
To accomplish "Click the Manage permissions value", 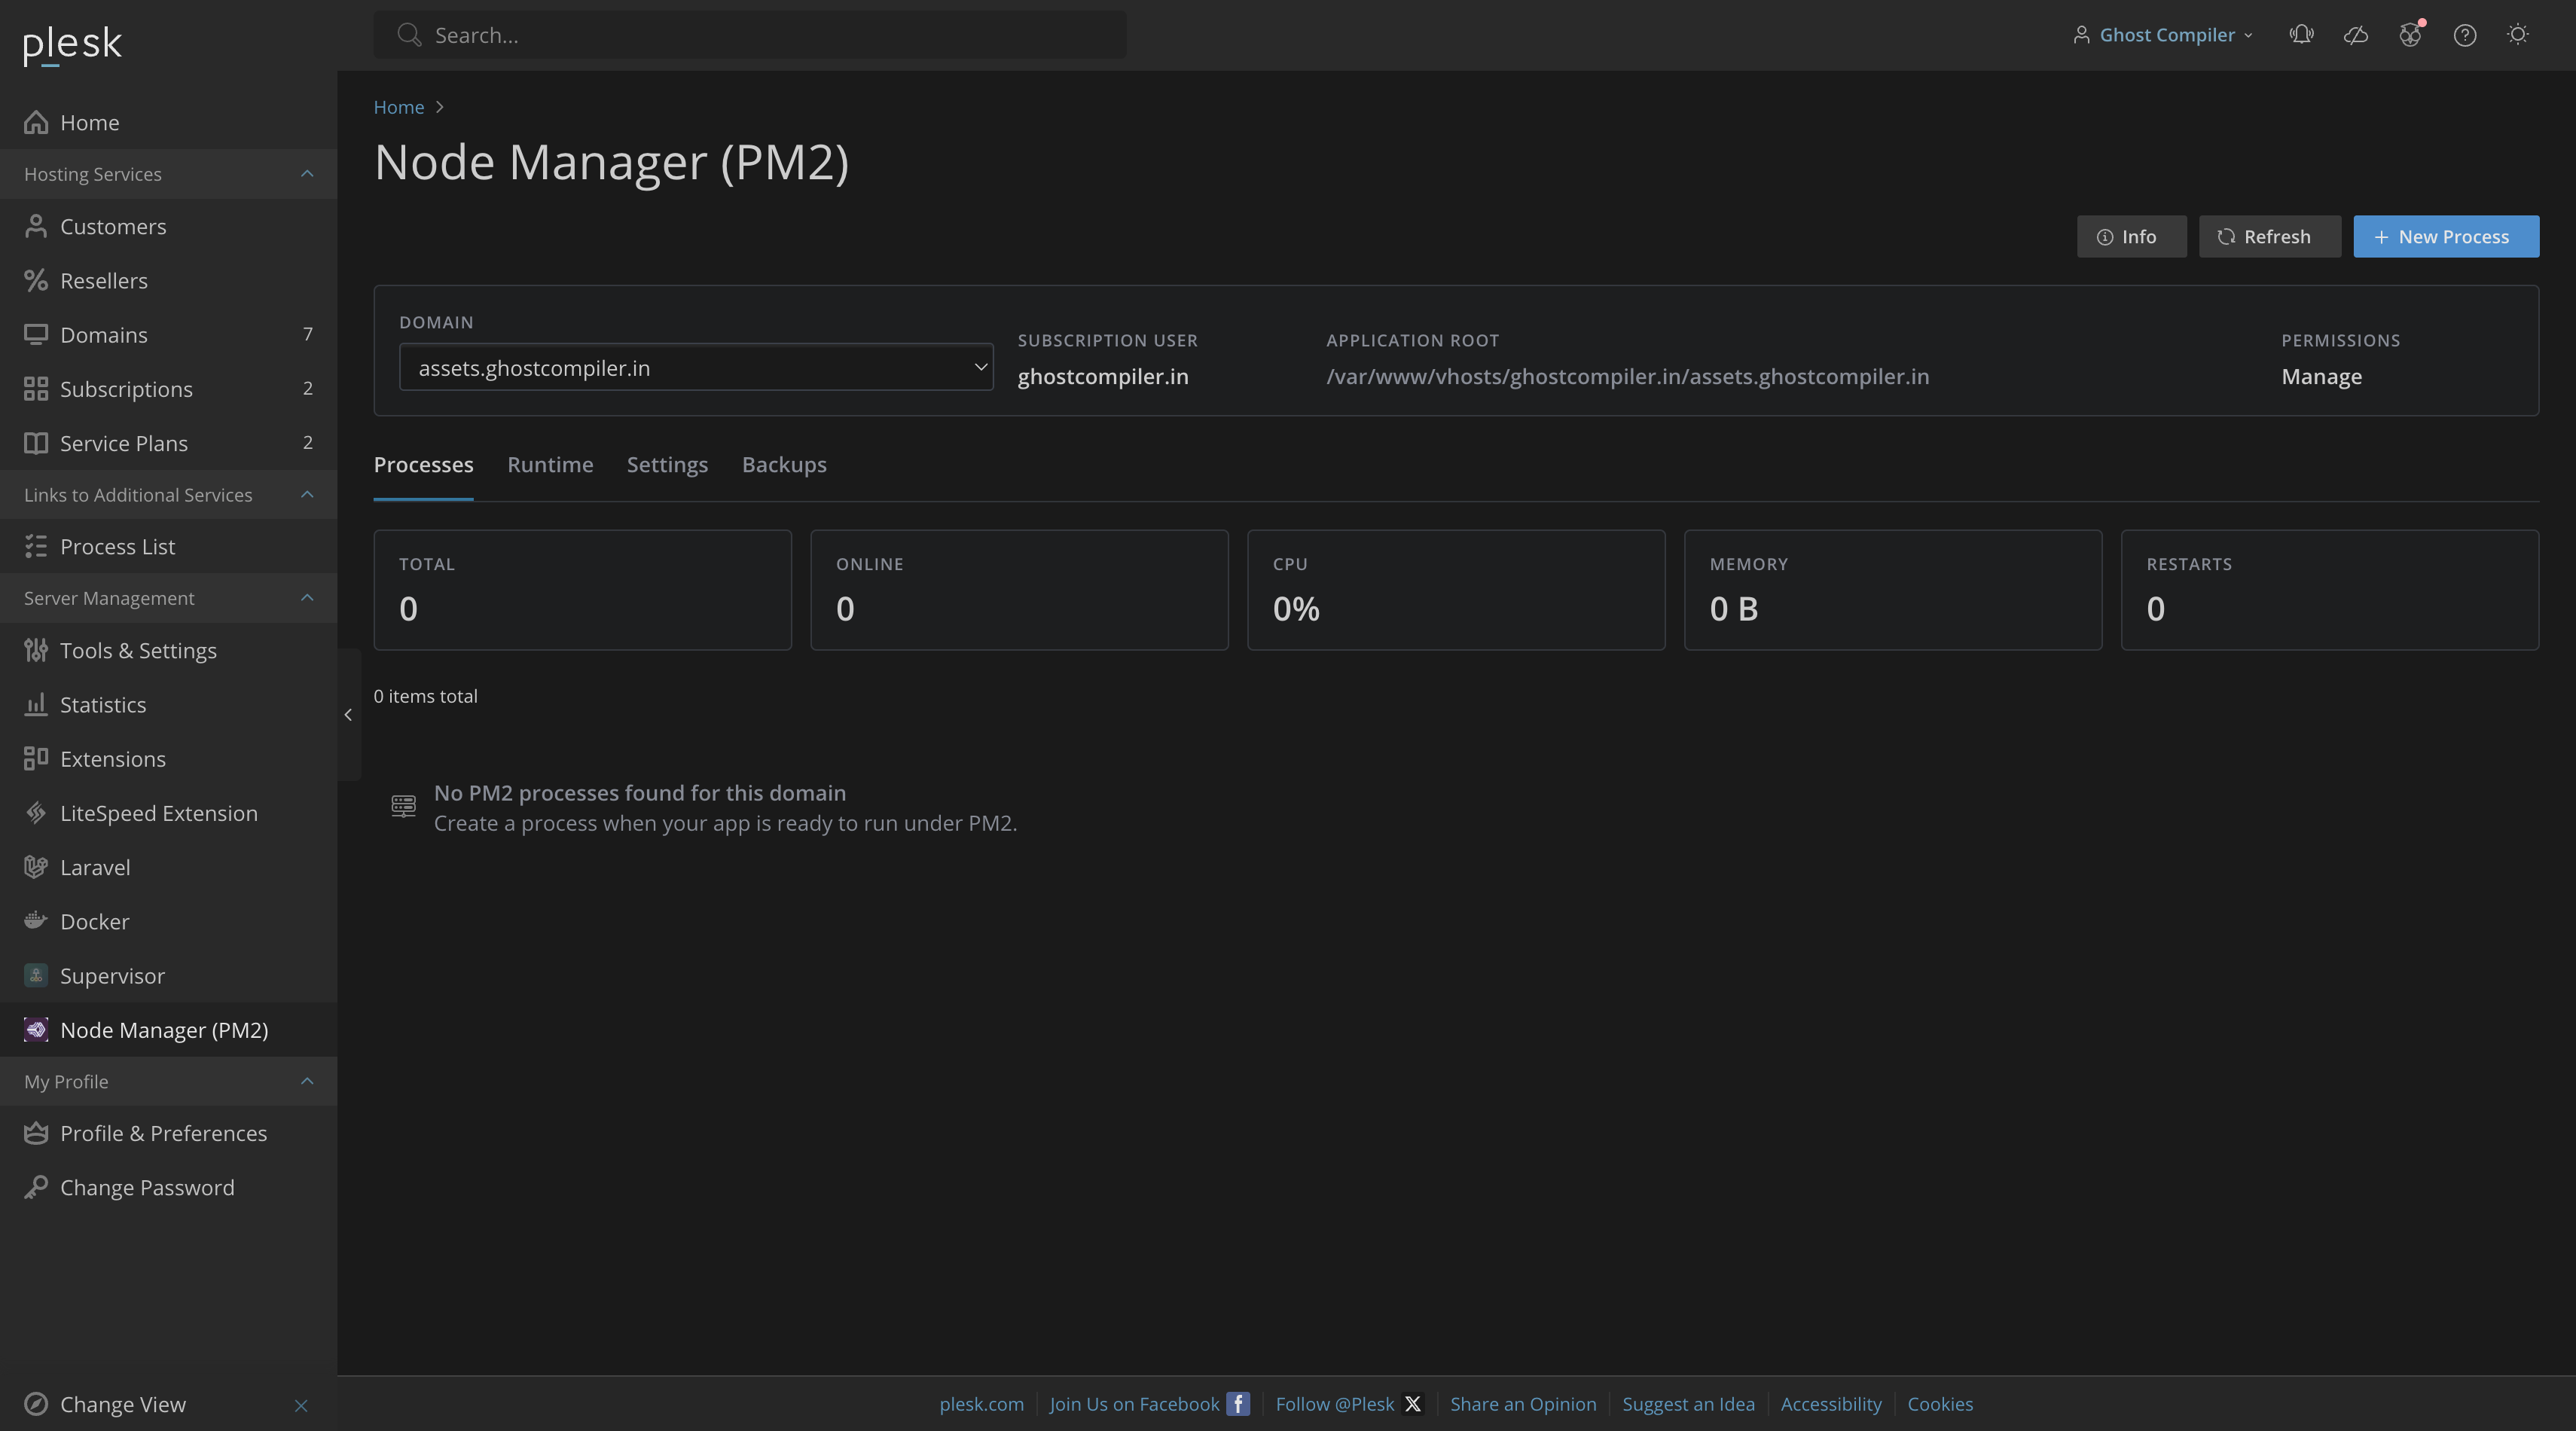I will tap(2321, 377).
